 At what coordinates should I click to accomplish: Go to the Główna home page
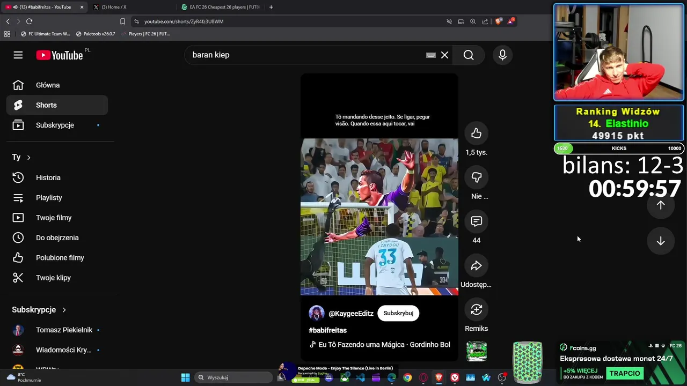pyautogui.click(x=57, y=85)
